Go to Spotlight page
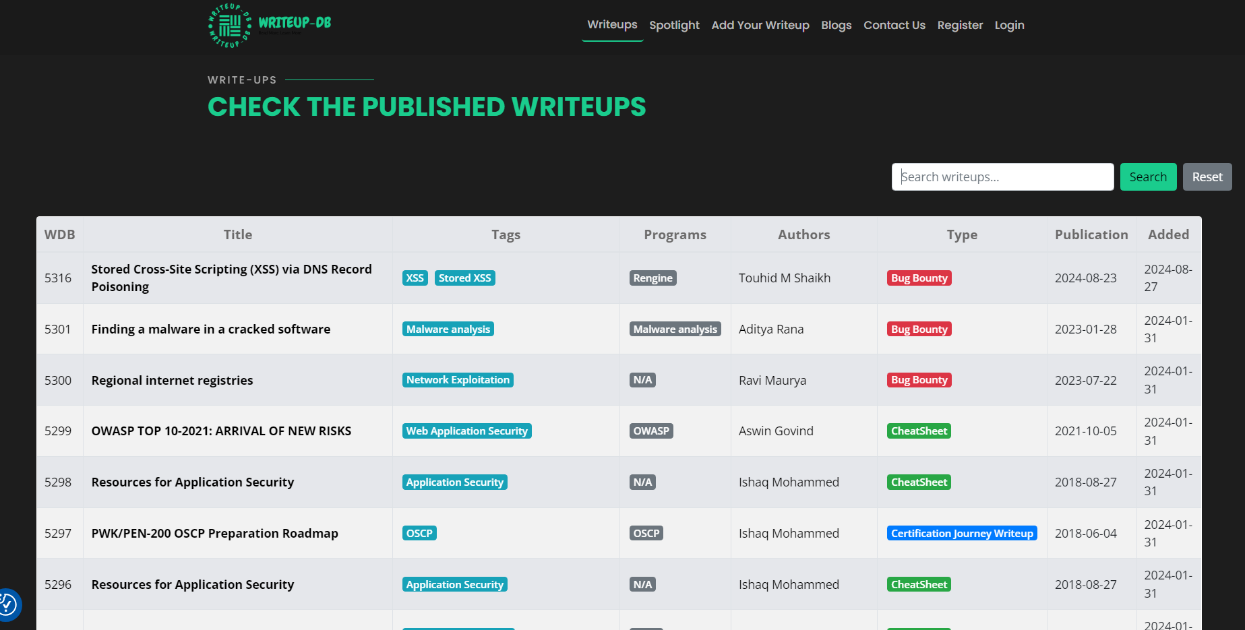This screenshot has height=630, width=1245. 674,25
